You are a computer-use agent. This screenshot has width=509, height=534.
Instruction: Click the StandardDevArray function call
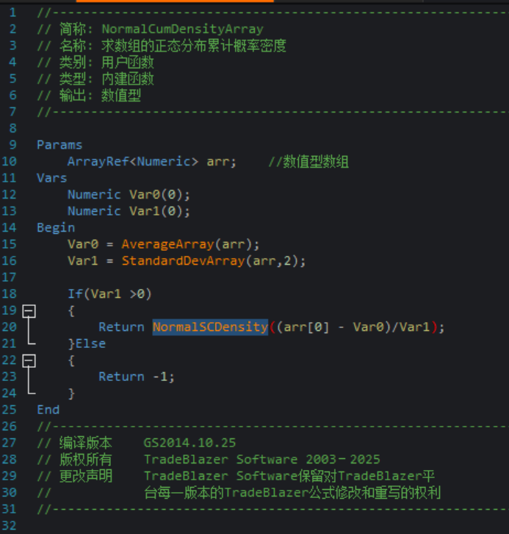tap(184, 261)
